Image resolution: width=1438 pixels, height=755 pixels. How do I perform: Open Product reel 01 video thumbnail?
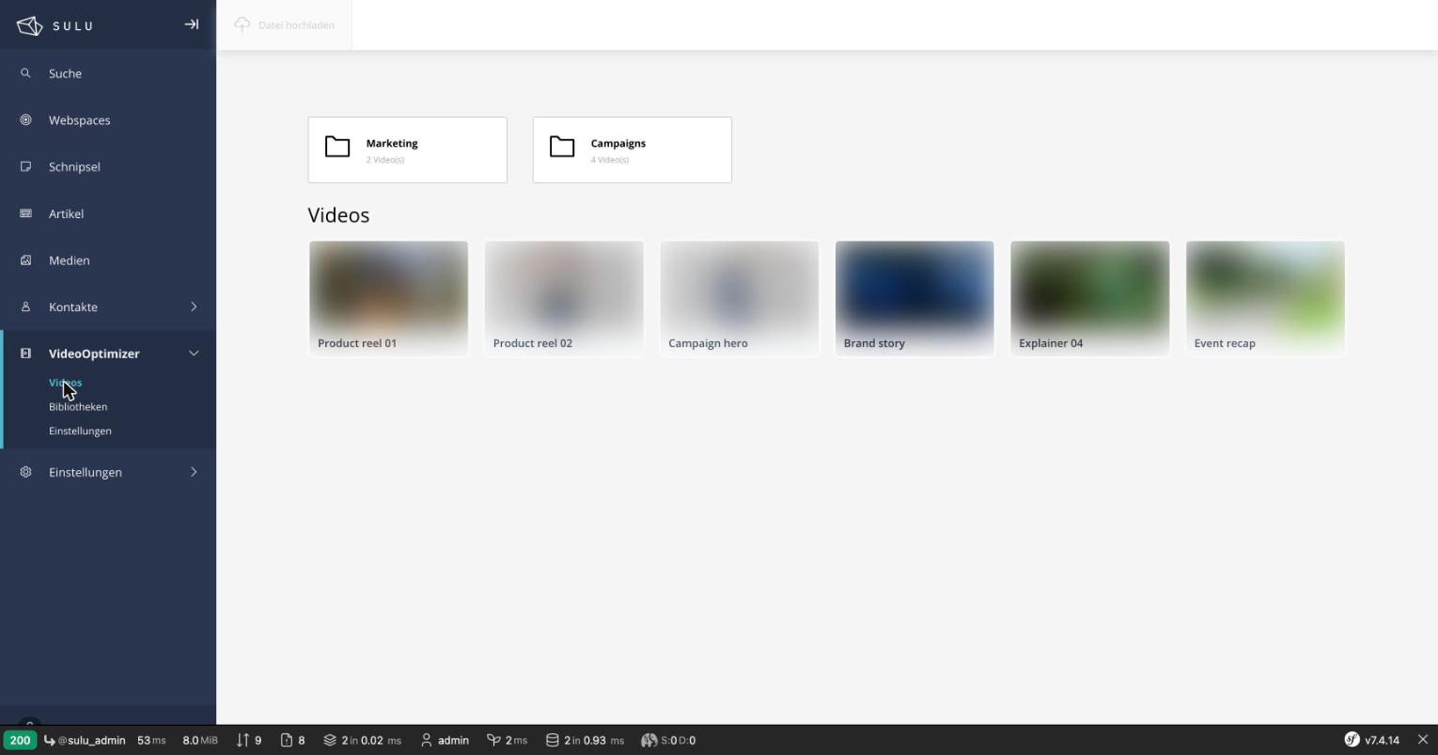(388, 299)
